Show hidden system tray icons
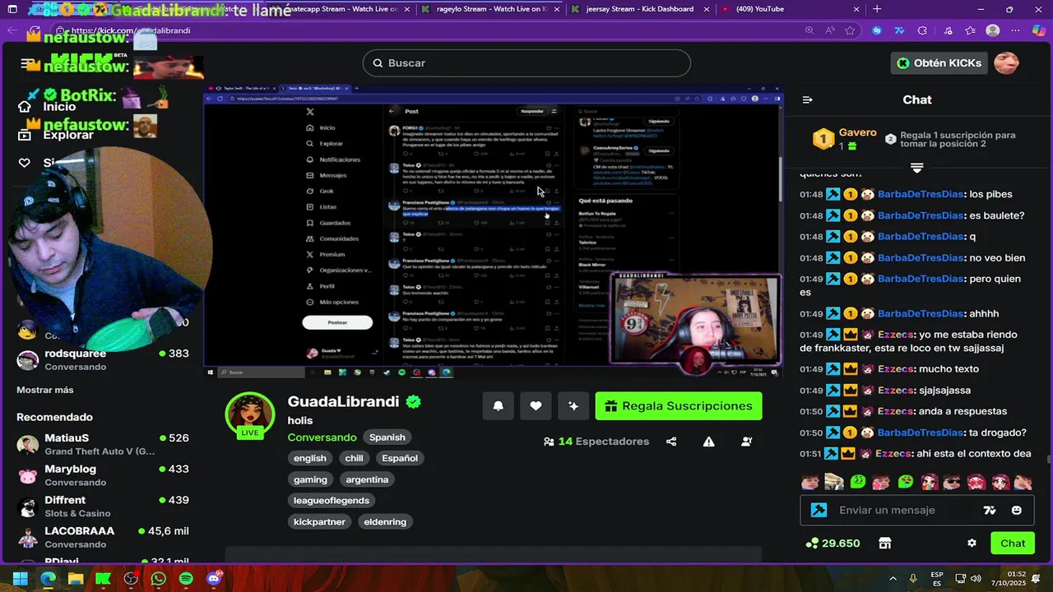This screenshot has width=1053, height=592. (x=893, y=579)
